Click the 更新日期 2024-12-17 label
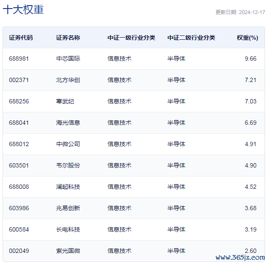268x264 pixels. click(x=240, y=12)
